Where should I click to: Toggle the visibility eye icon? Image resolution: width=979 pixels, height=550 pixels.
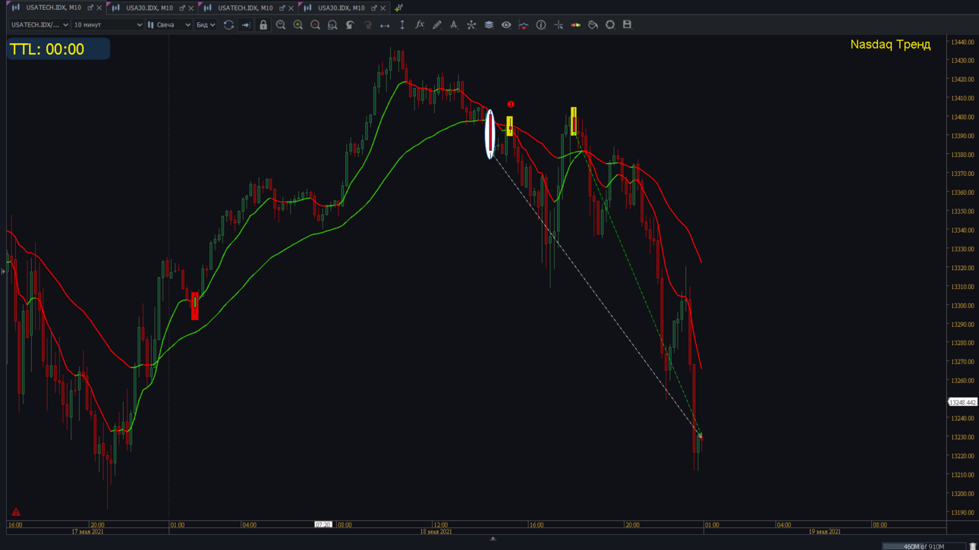(506, 25)
